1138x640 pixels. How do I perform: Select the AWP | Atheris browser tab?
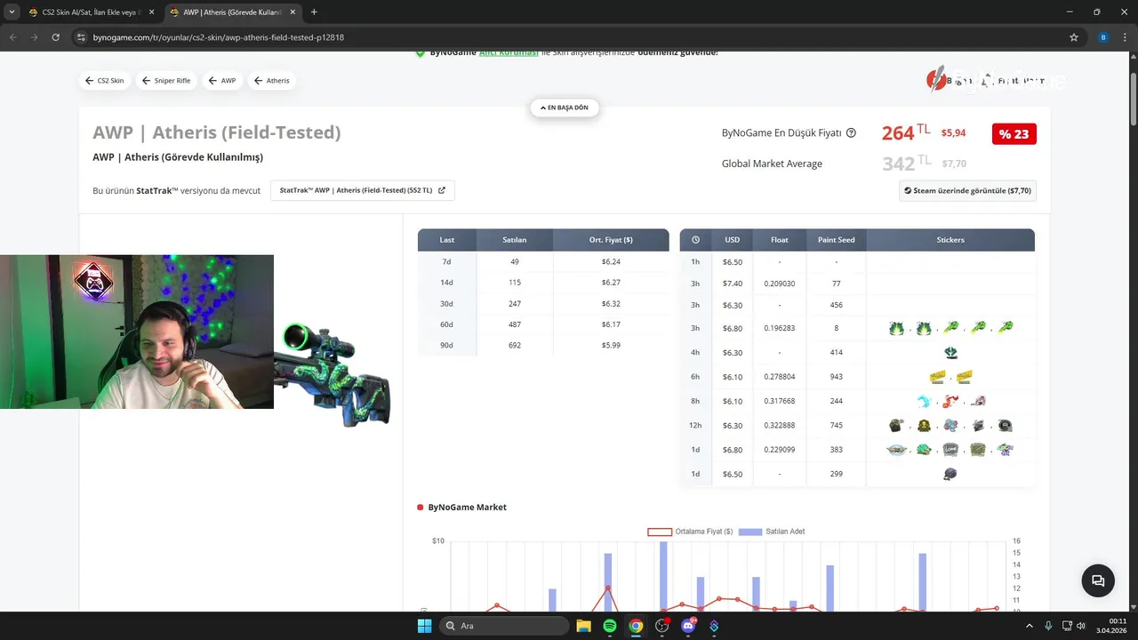[232, 12]
